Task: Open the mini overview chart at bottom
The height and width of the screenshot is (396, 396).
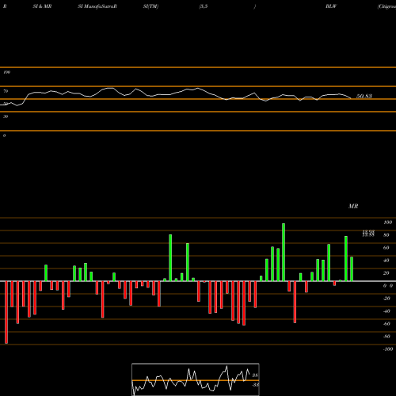Action: [196, 379]
